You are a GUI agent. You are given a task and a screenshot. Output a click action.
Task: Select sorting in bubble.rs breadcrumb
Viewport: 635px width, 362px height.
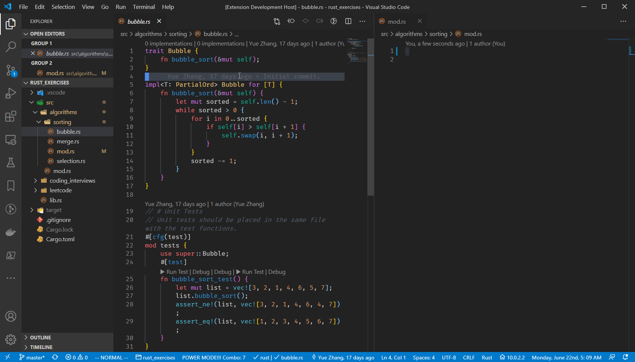point(178,34)
